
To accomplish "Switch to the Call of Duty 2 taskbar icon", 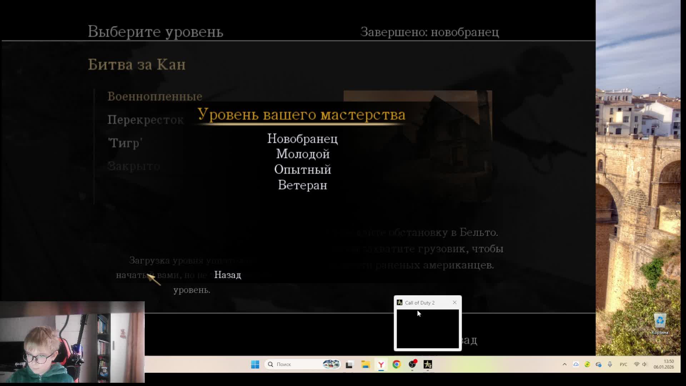I will coord(428,365).
